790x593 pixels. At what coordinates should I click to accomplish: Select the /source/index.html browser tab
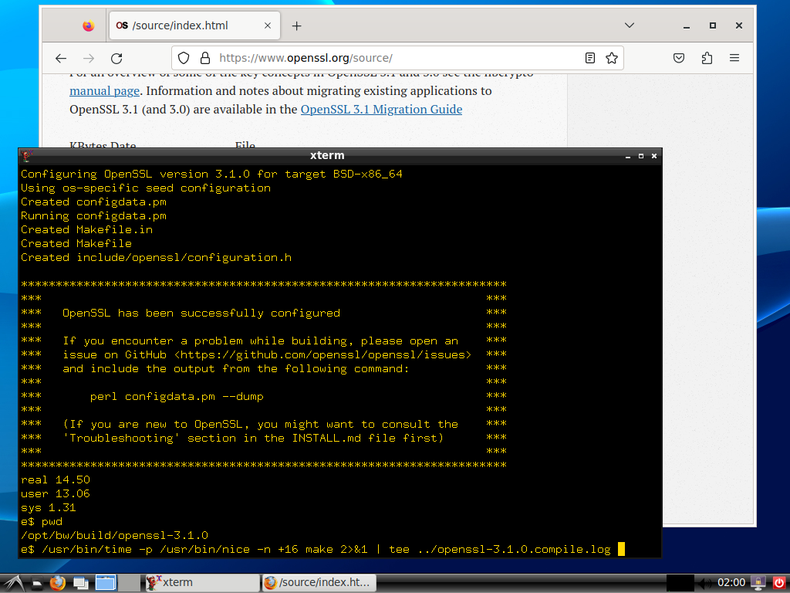185,25
